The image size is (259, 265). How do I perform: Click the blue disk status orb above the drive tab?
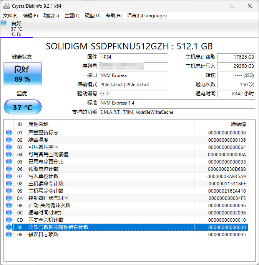(x=3, y=23)
